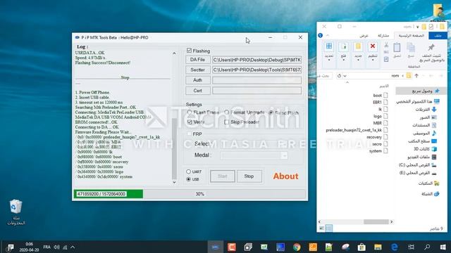Click the Stop label in log separator

pyautogui.click(x=125, y=77)
